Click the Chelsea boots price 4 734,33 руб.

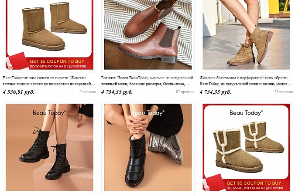click(x=117, y=92)
